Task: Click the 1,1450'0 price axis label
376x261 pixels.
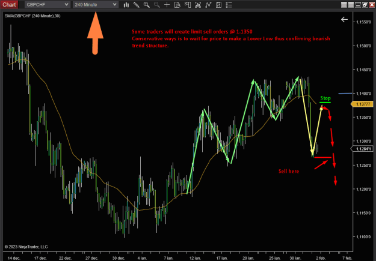Action: click(363, 70)
